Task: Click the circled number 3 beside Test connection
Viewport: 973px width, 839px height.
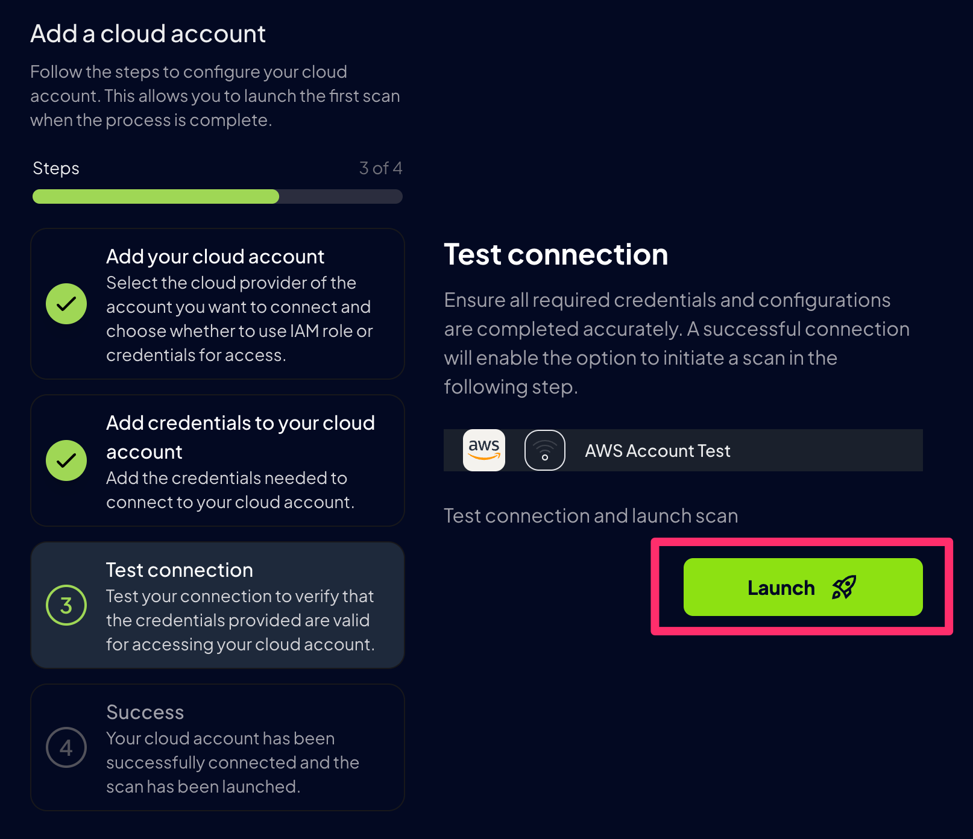Action: [66, 605]
